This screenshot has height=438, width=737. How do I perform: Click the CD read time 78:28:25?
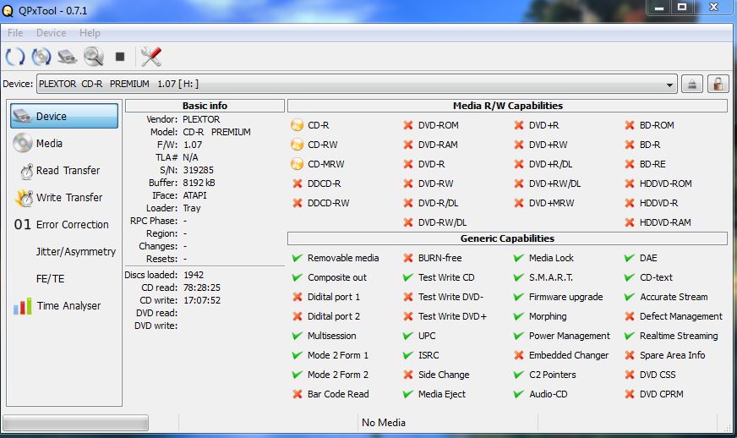point(202,287)
